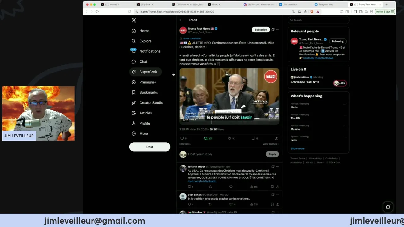Click Grok icon on Johann Tricot comment
This screenshot has height=227, width=404.
(x=273, y=167)
